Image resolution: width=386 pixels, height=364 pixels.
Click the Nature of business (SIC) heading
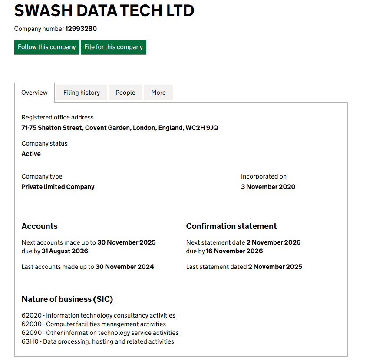pos(67,299)
